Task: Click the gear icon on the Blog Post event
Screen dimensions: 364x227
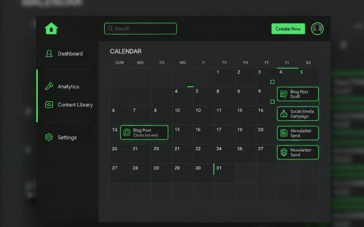Action: 126,133
